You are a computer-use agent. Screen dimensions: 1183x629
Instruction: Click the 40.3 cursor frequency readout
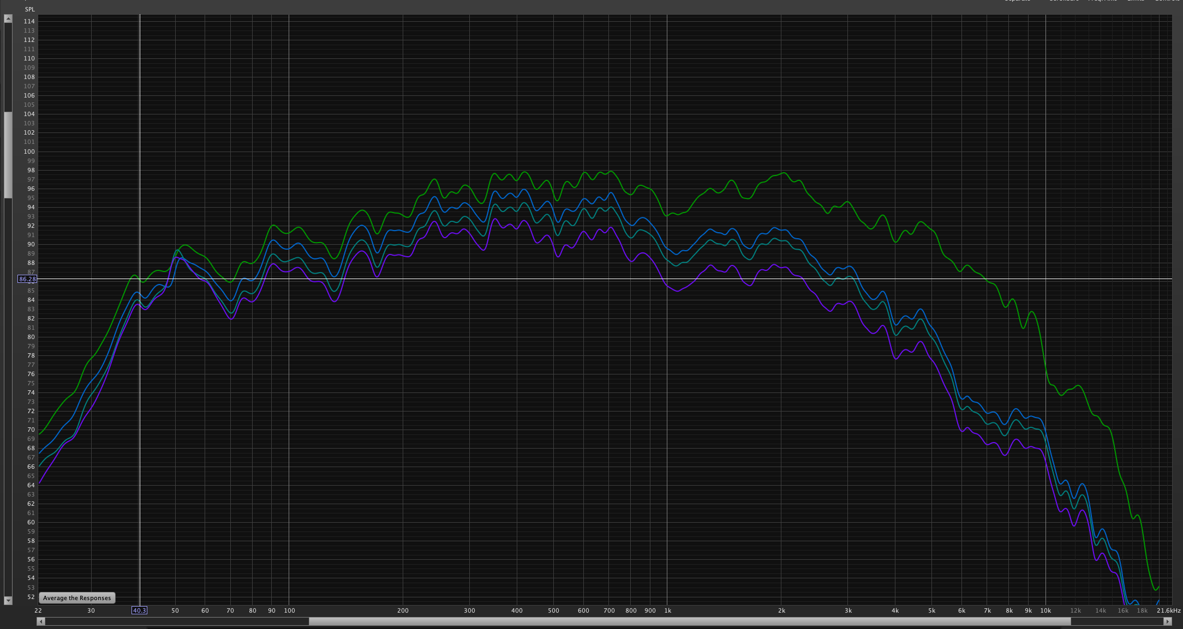(139, 610)
